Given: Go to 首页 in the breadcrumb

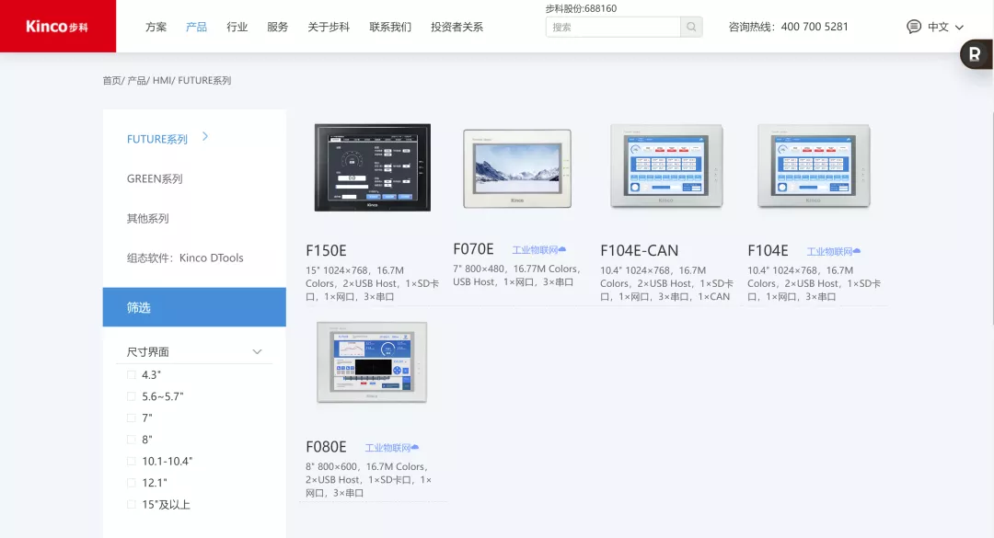Looking at the screenshot, I should (x=111, y=81).
